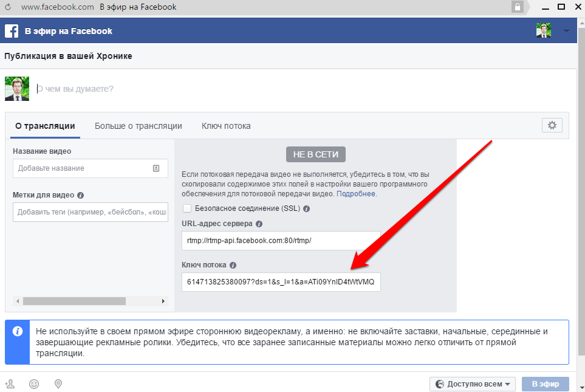
Task: Click the www.facebook.com address text
Action: pyautogui.click(x=58, y=7)
